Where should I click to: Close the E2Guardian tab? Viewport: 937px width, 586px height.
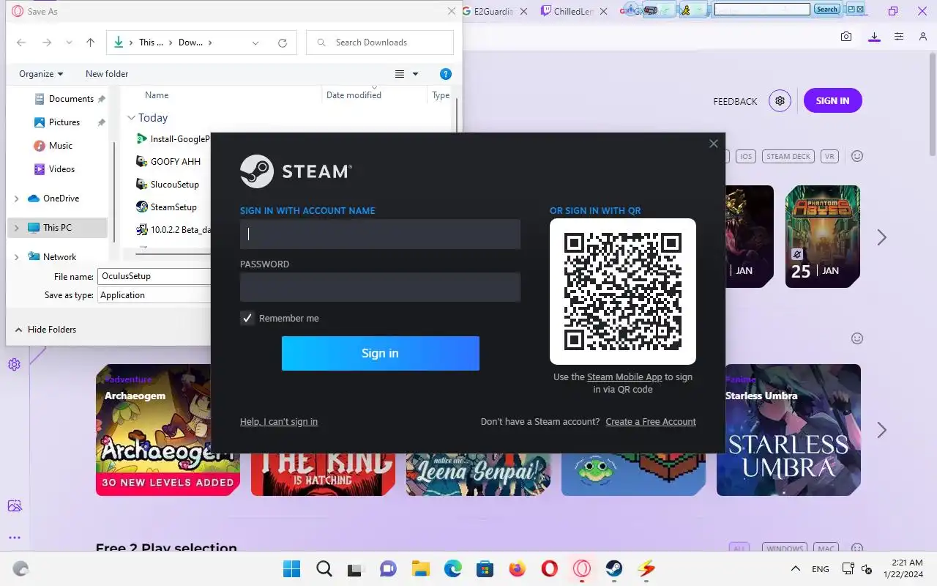point(524,11)
